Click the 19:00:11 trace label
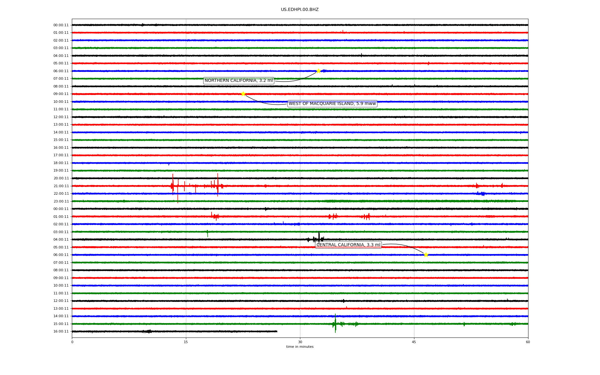Screen dimensions: 600x375 pyautogui.click(x=61, y=171)
